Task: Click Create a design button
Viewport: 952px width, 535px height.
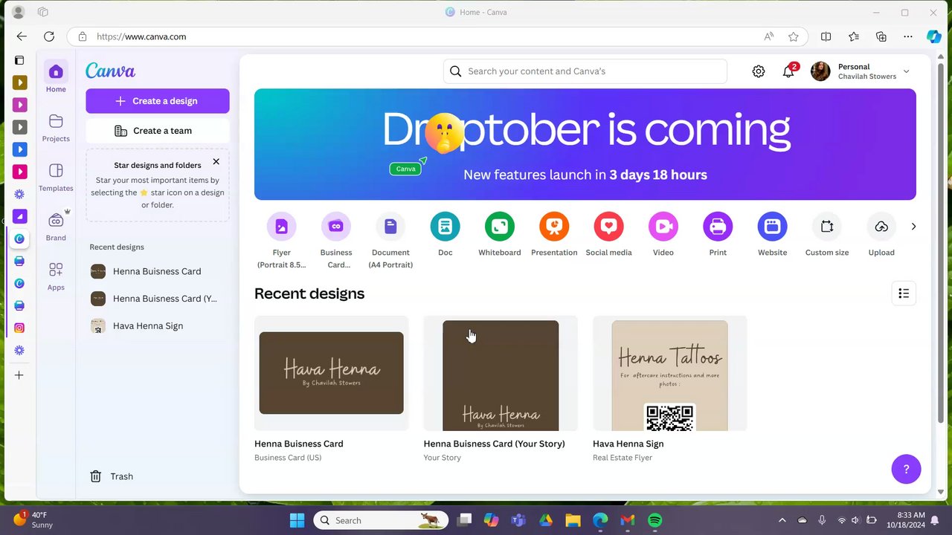Action: point(158,101)
